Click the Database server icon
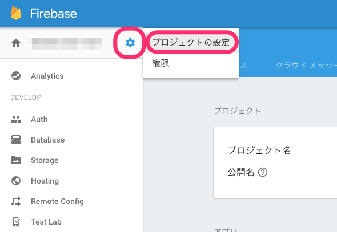 (16, 140)
